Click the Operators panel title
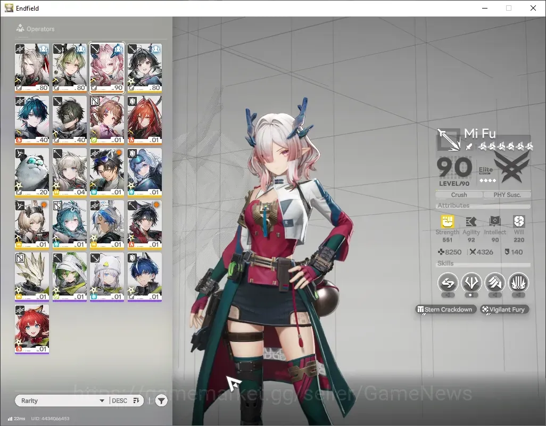 (x=40, y=29)
